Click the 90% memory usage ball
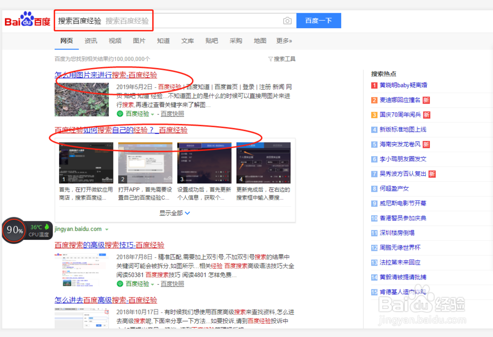Screen dimensions: 493x337 pyautogui.click(x=14, y=230)
